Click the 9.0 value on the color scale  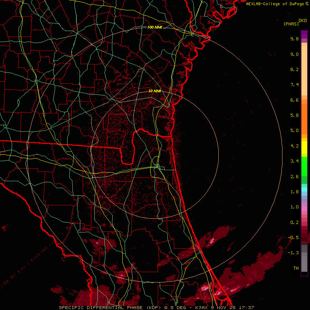294,54
